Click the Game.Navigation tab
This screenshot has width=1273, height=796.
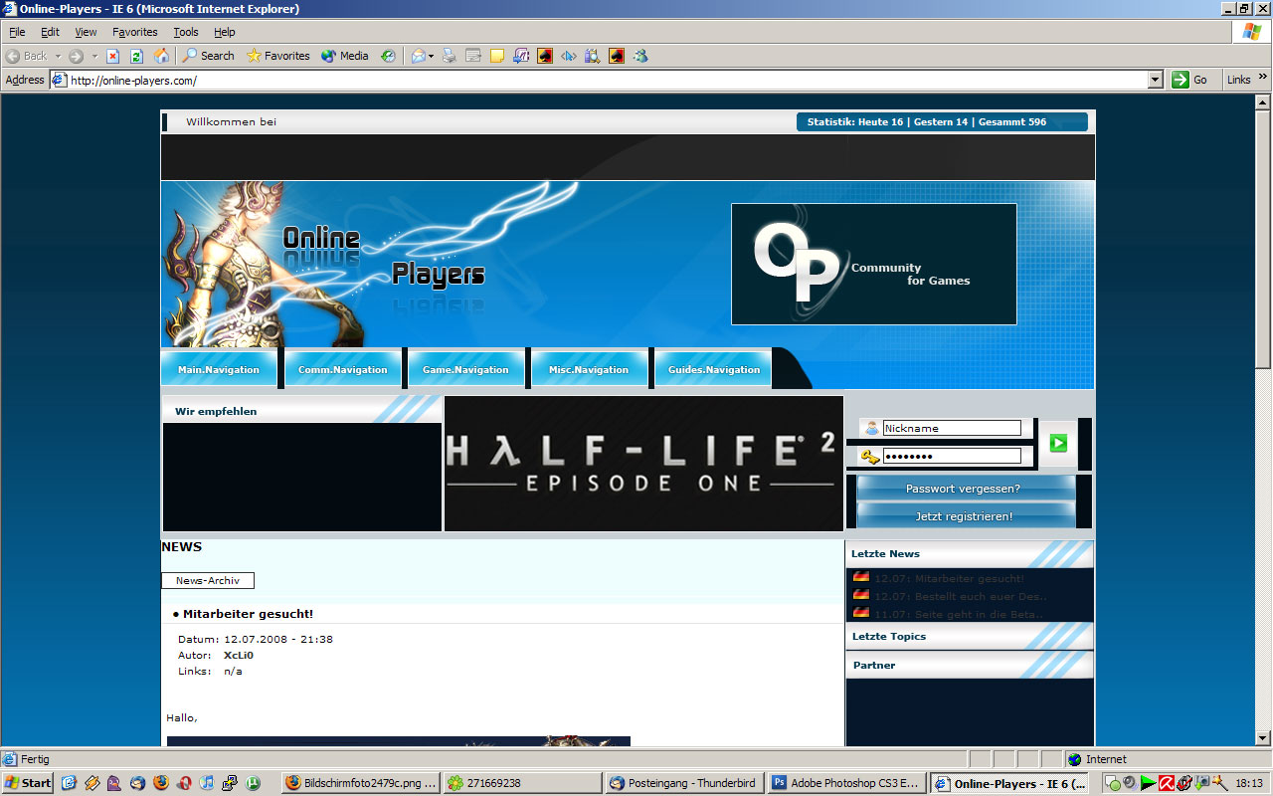click(x=465, y=369)
